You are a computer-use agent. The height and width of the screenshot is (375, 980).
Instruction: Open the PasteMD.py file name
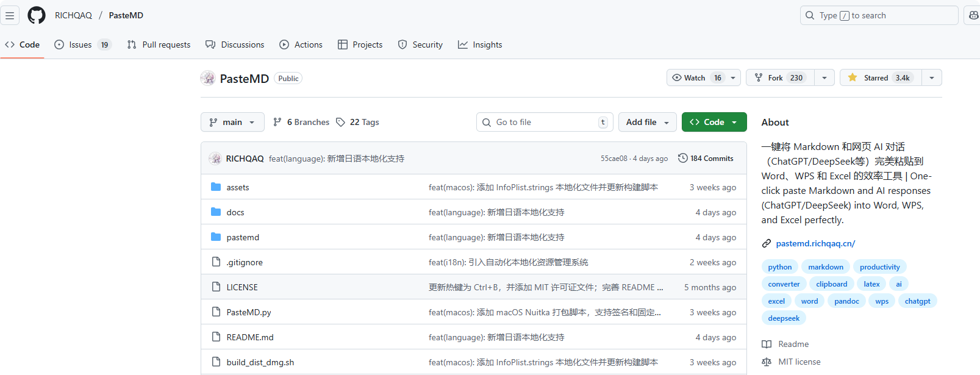point(249,312)
